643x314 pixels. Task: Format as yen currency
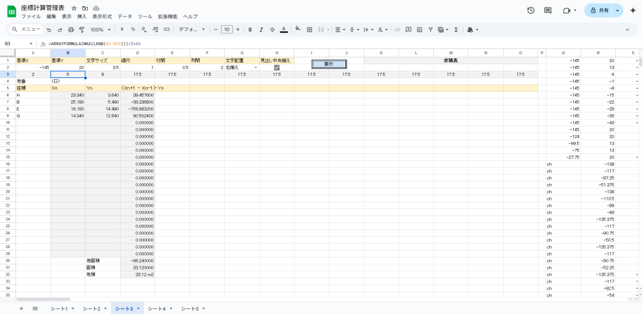tap(122, 30)
